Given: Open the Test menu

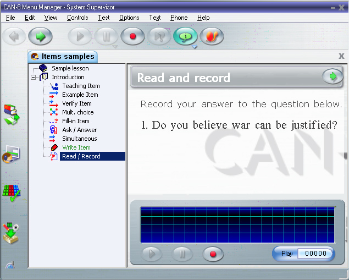Looking at the screenshot, I should click(104, 18).
